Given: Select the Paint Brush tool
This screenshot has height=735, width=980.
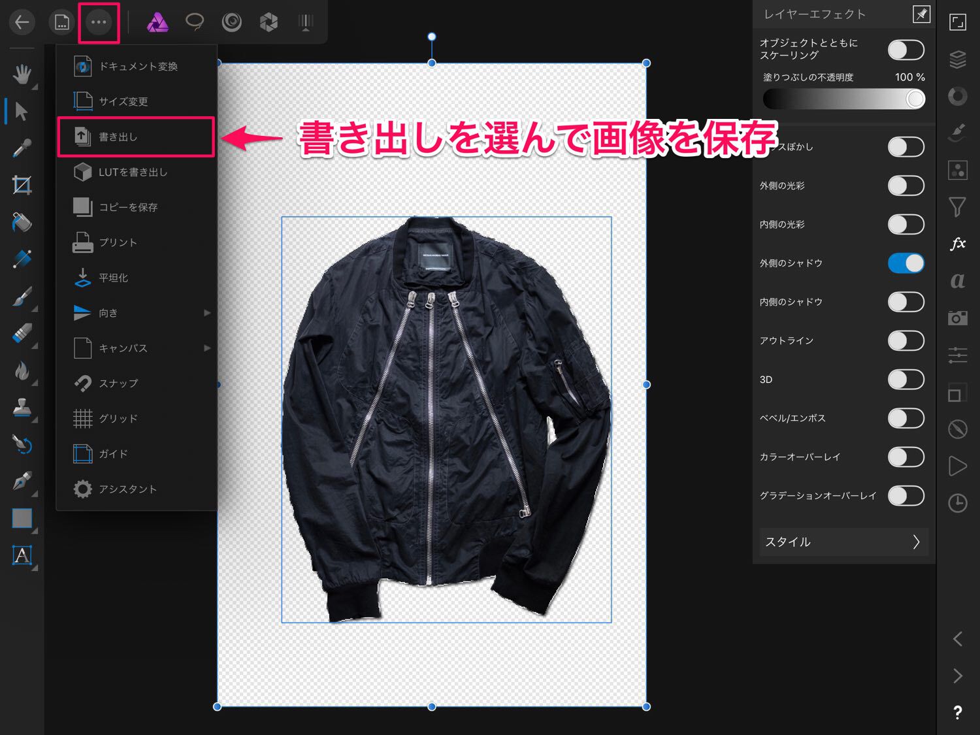Looking at the screenshot, I should click(x=22, y=297).
